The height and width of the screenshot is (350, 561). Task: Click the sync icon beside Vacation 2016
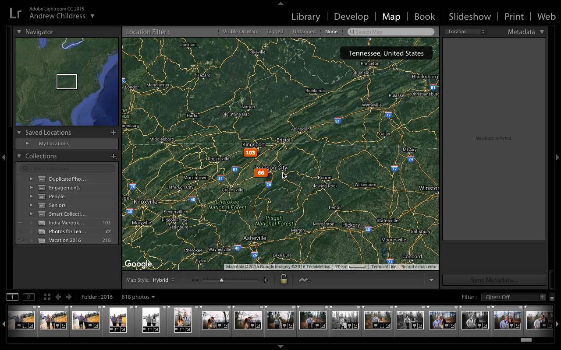pos(20,240)
